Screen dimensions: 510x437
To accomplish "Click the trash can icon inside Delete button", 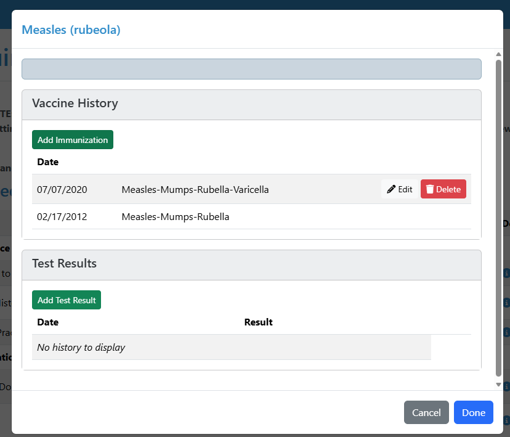I will 429,189.
